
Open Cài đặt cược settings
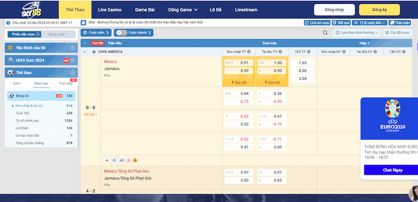point(398,33)
